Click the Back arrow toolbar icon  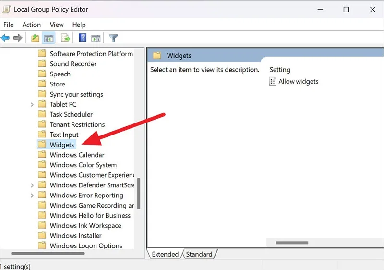5,38
